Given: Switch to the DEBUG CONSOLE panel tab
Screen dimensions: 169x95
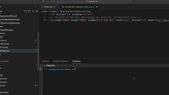Looking at the screenshot, I should 61,61.
